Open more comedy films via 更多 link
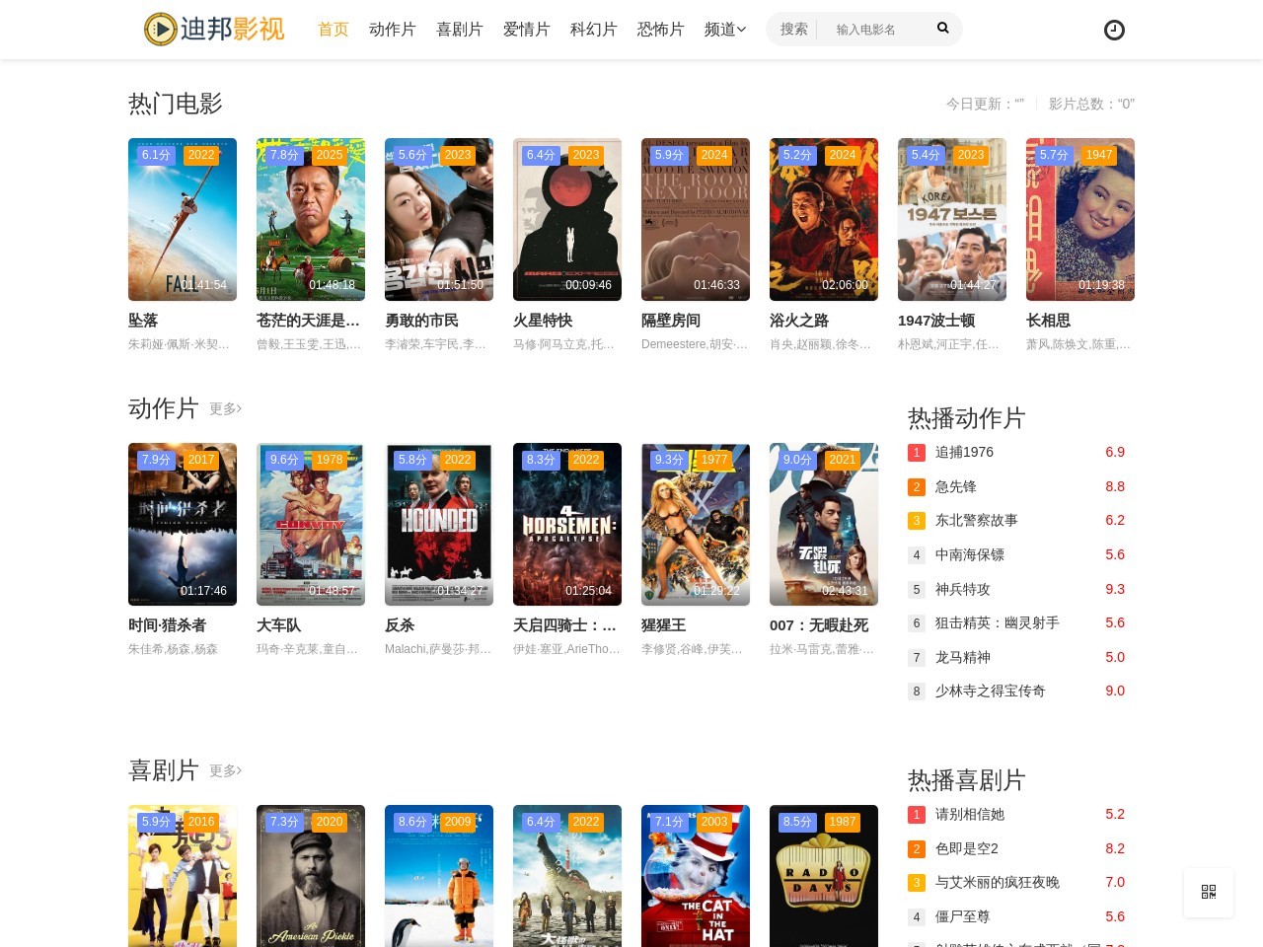This screenshot has height=947, width=1263. [225, 771]
